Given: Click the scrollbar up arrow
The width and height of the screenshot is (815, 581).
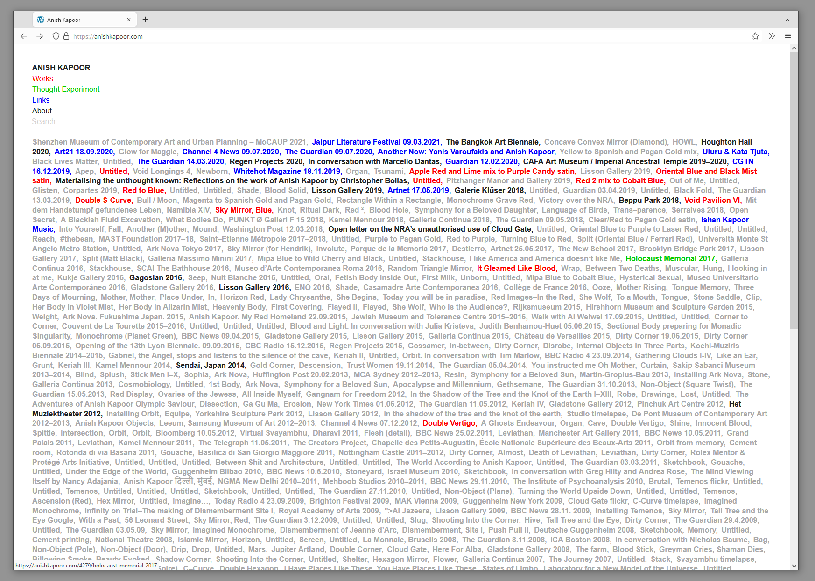Looking at the screenshot, I should (794, 48).
